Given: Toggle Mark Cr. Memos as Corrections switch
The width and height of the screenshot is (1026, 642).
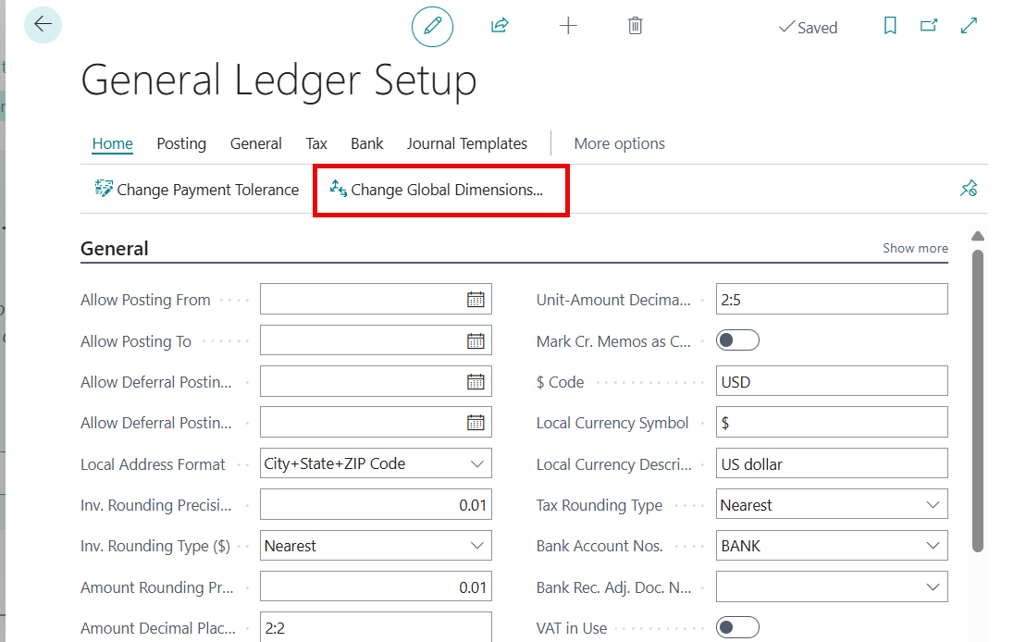Looking at the screenshot, I should (x=737, y=340).
